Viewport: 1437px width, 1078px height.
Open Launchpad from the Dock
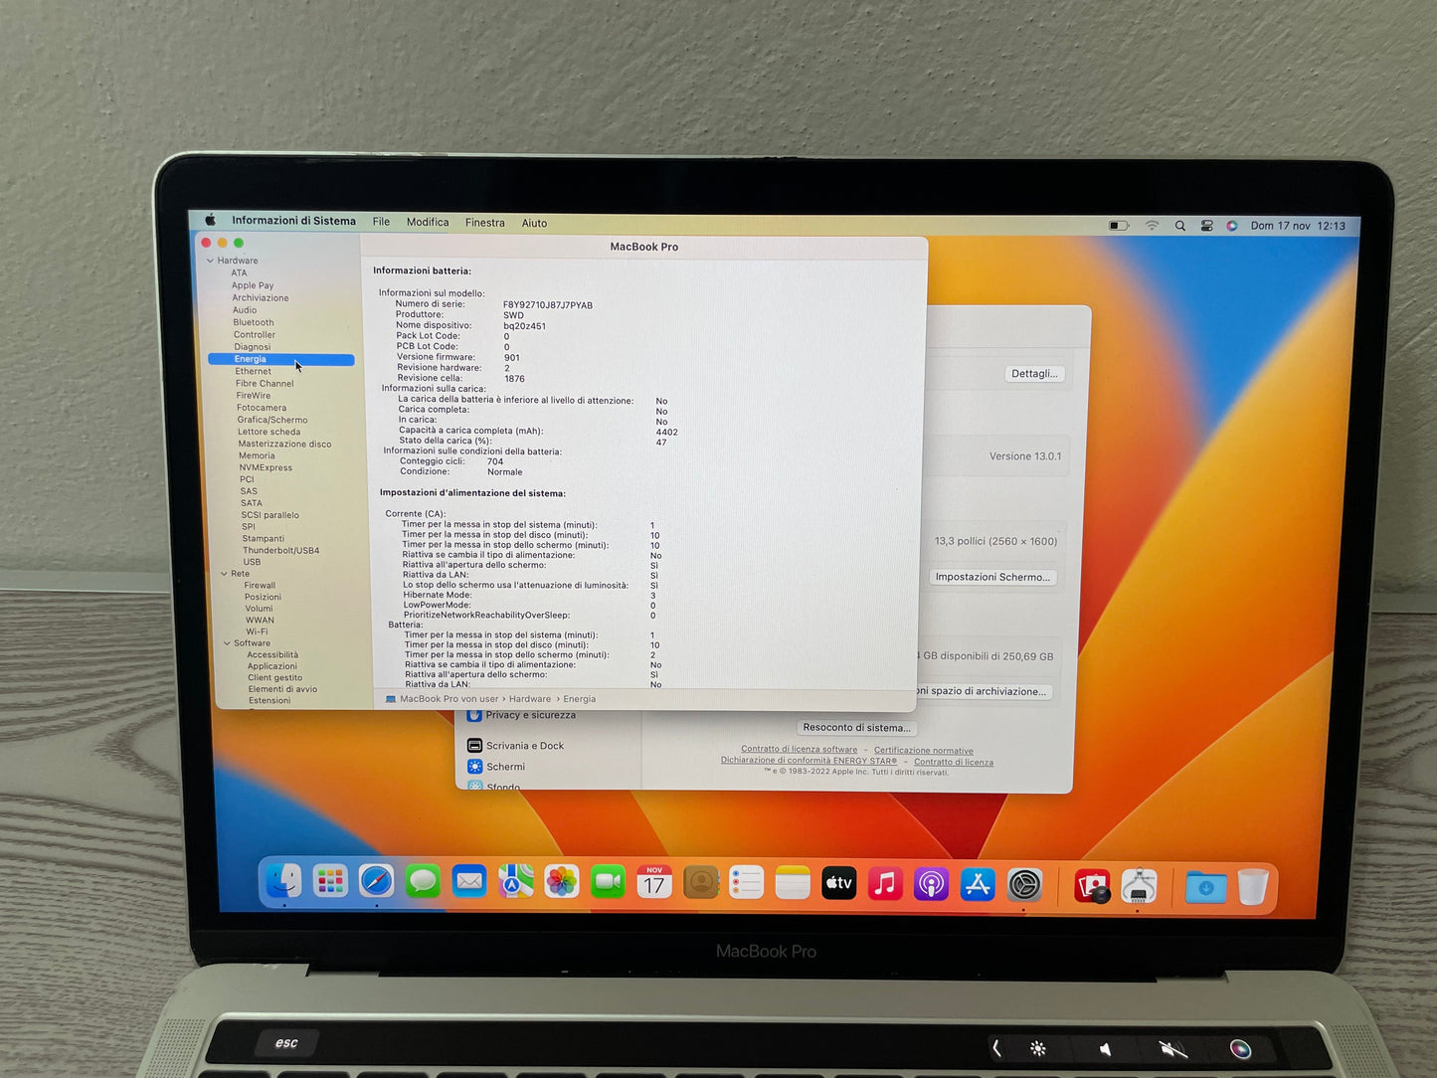tap(330, 881)
